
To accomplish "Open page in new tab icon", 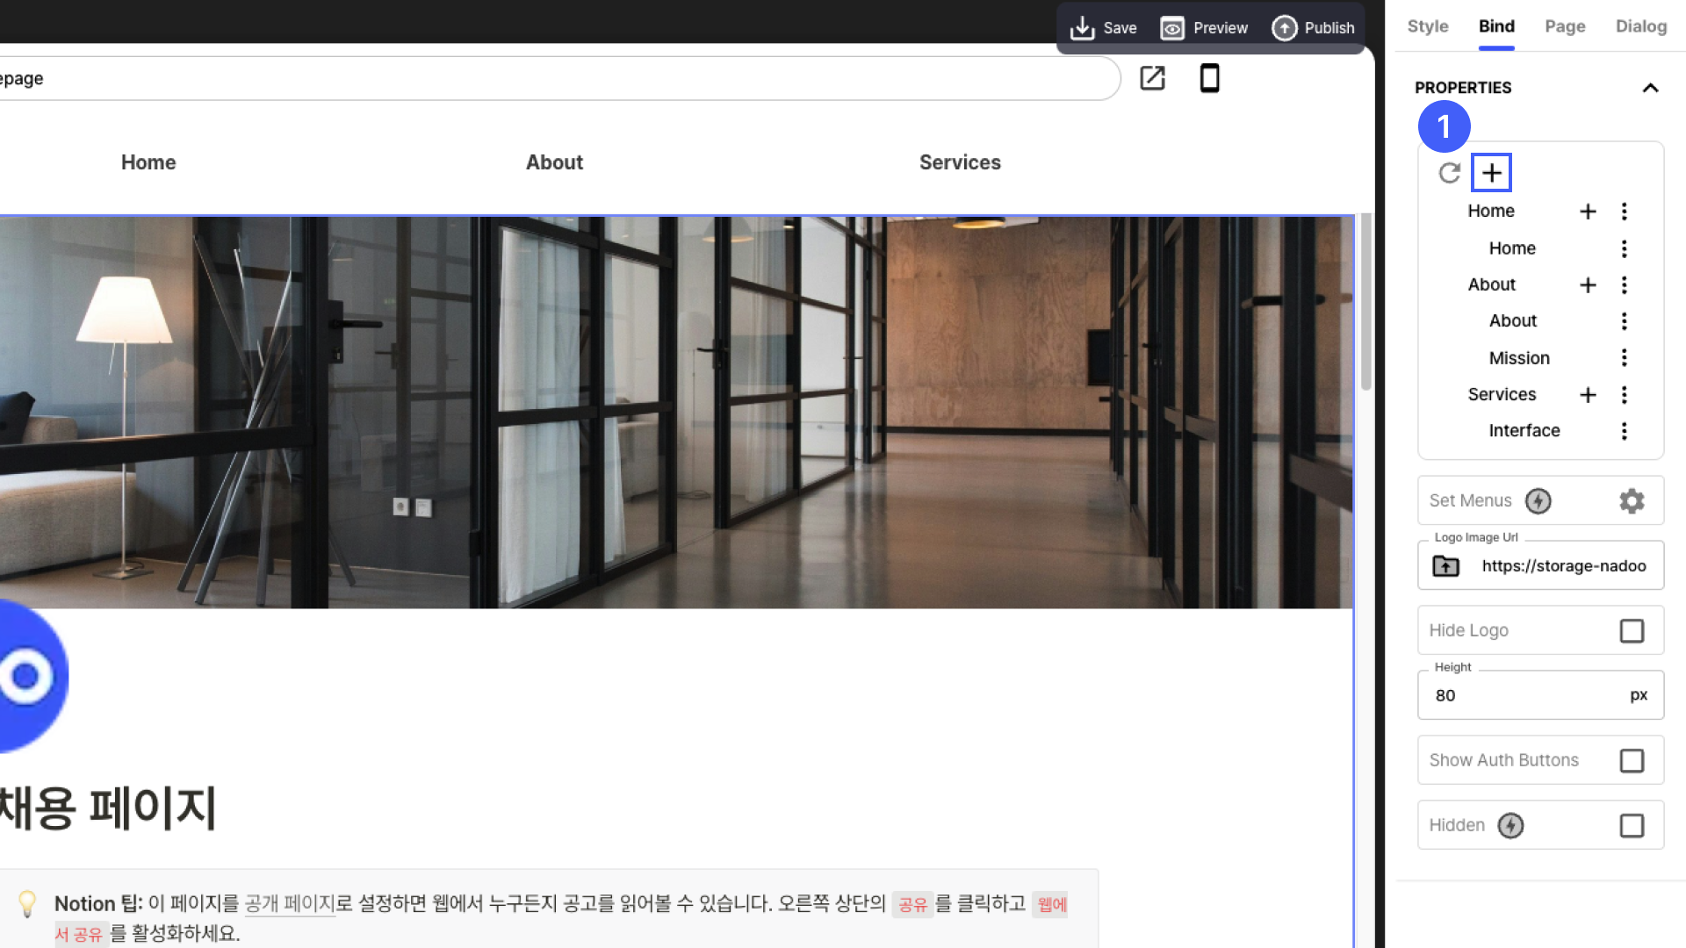I will pos(1152,78).
